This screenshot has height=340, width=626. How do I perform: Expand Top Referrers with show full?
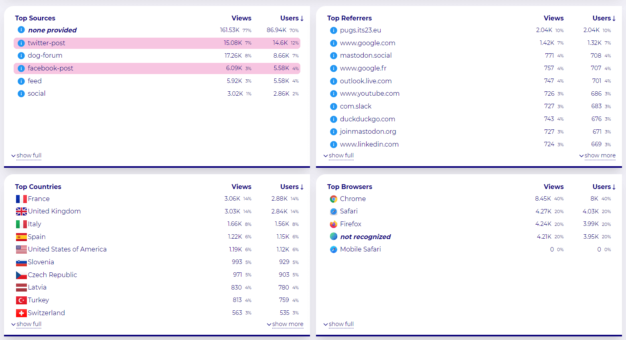click(x=339, y=155)
